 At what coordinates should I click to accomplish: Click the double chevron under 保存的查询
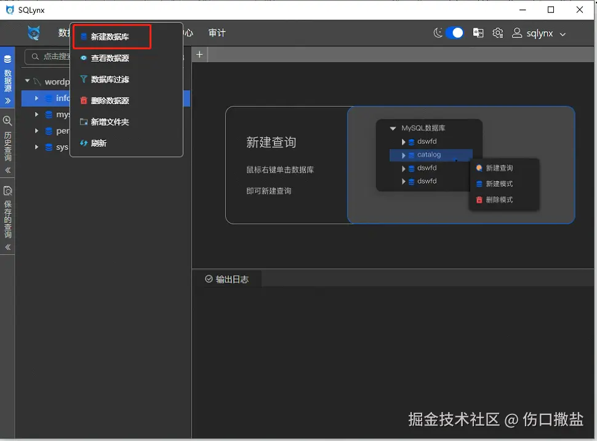[7, 248]
